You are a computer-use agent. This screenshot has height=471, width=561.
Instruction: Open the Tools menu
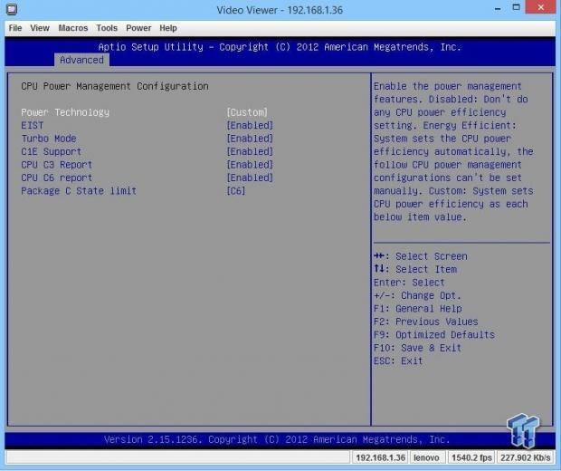107,28
